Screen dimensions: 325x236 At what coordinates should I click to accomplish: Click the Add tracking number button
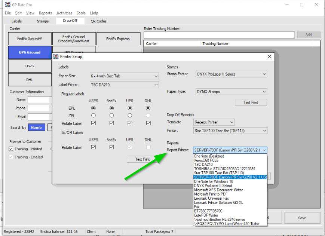[x=309, y=35]
